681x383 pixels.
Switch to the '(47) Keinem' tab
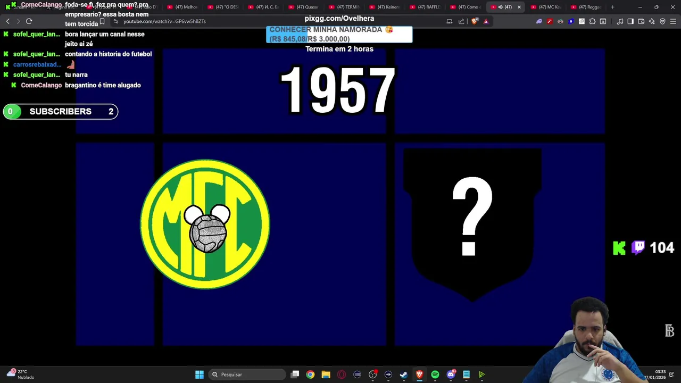click(x=385, y=7)
